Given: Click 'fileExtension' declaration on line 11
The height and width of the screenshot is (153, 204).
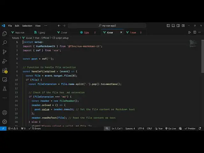Looking at the screenshot, I should (x=47, y=84).
